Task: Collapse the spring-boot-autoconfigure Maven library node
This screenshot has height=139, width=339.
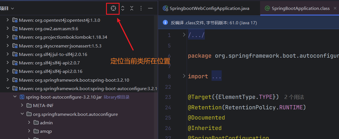Action: tap(8, 88)
